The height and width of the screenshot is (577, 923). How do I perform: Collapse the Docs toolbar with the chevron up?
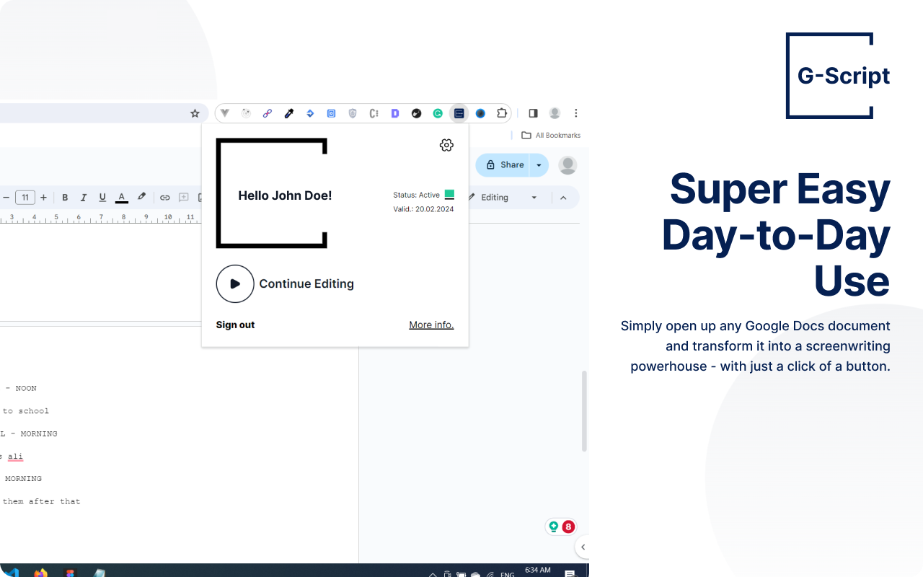tap(563, 198)
